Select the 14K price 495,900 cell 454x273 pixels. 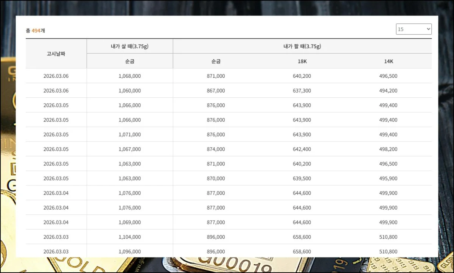tap(388, 178)
